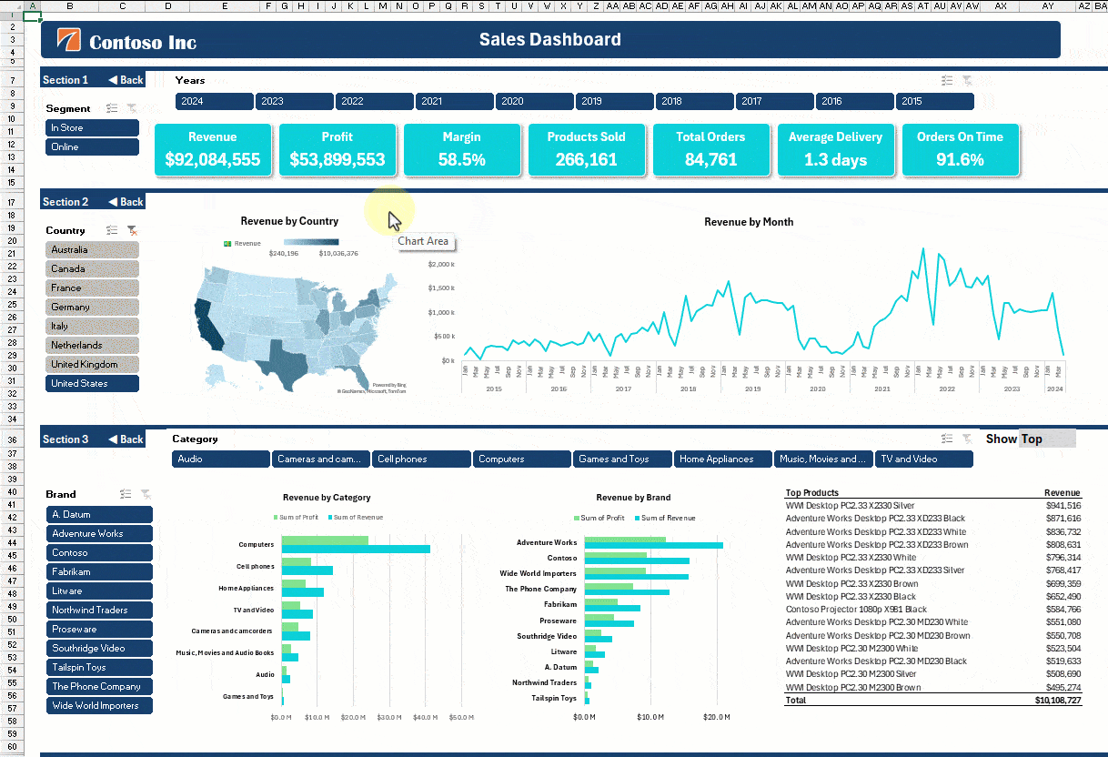
Task: Clear the Category slicer filter
Action: coord(967,439)
